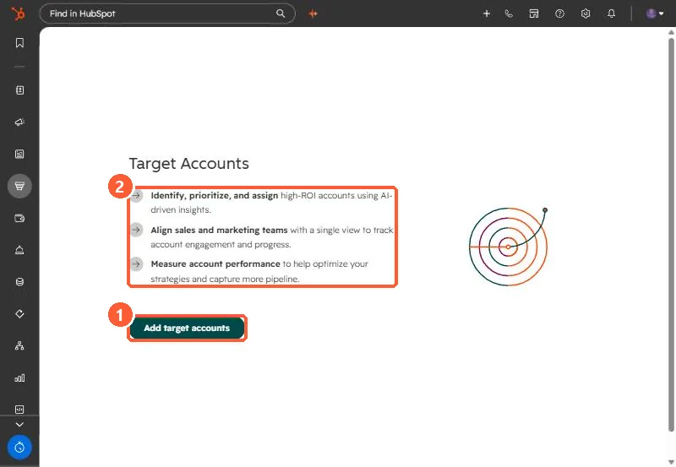Click the plus create icon in top bar
This screenshot has height=467, width=676.
pos(487,14)
